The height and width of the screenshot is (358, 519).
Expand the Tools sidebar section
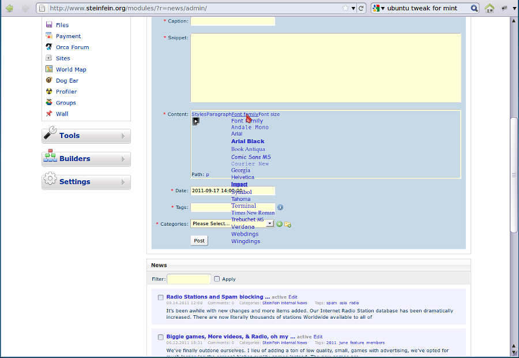pos(86,136)
